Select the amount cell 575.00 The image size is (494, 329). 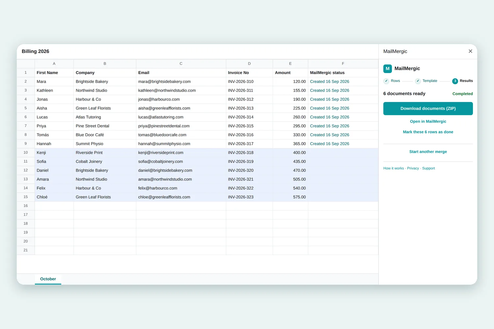click(290, 197)
